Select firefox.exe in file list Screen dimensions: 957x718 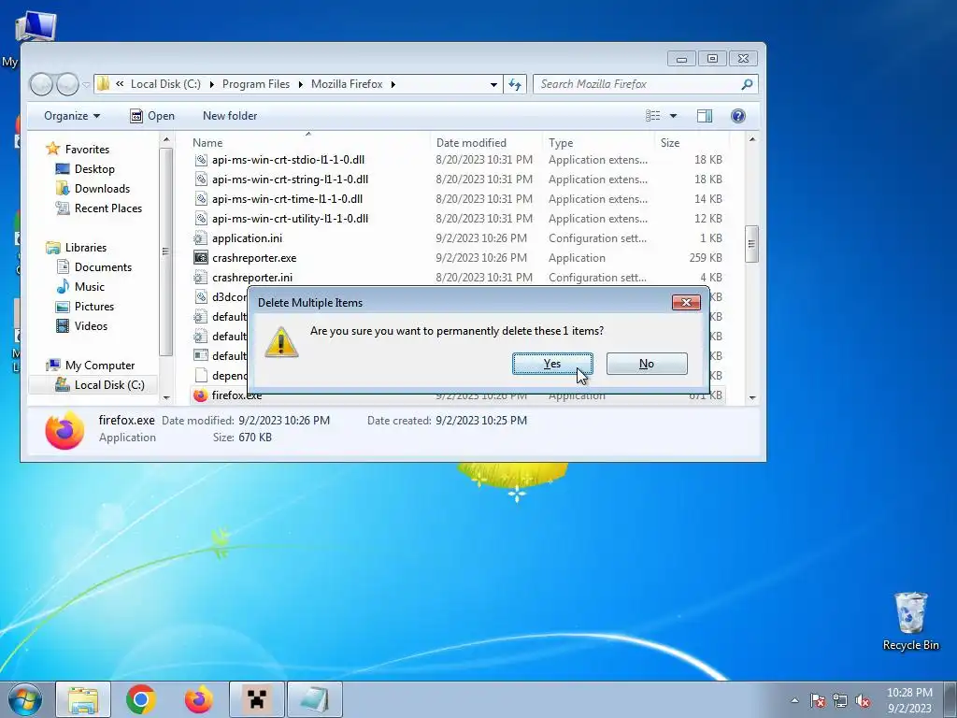236,395
